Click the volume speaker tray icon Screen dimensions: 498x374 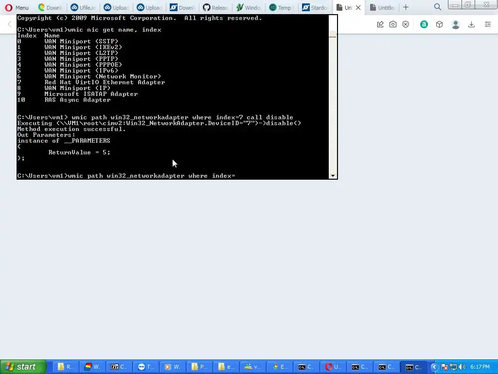point(462,367)
